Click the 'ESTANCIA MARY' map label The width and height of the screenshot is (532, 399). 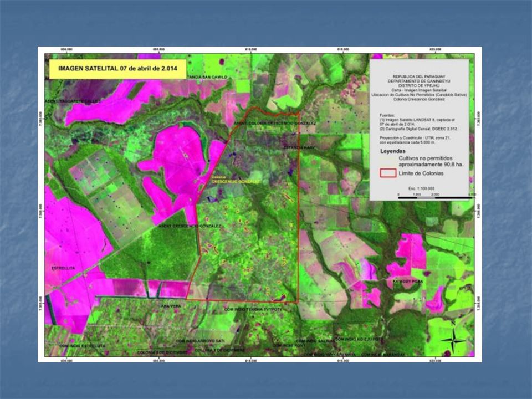click(299, 148)
